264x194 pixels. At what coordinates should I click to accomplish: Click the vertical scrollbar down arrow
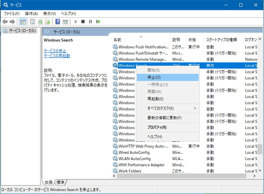tap(260, 170)
